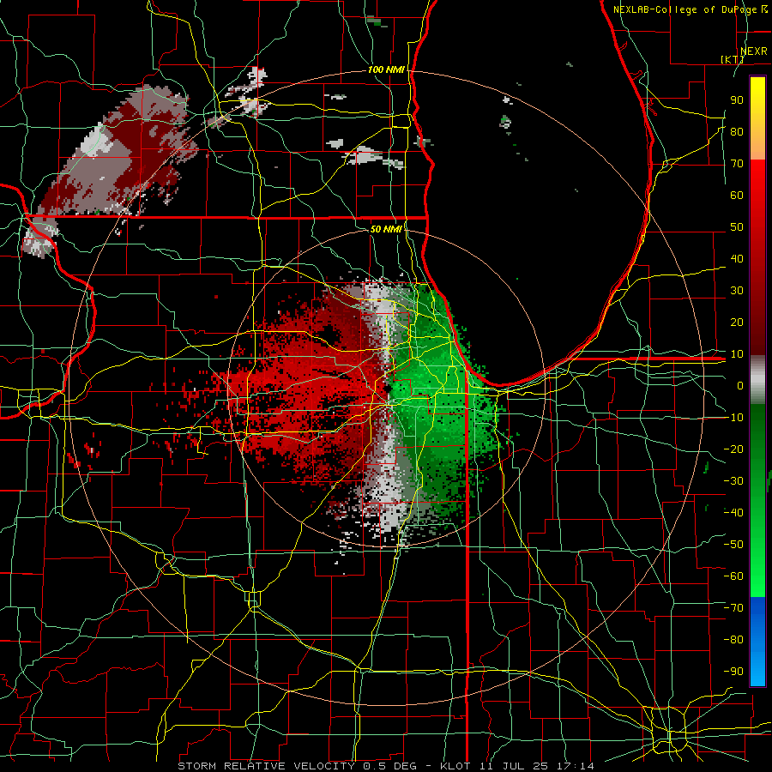Click the 60 value on the velocity scale

[737, 196]
